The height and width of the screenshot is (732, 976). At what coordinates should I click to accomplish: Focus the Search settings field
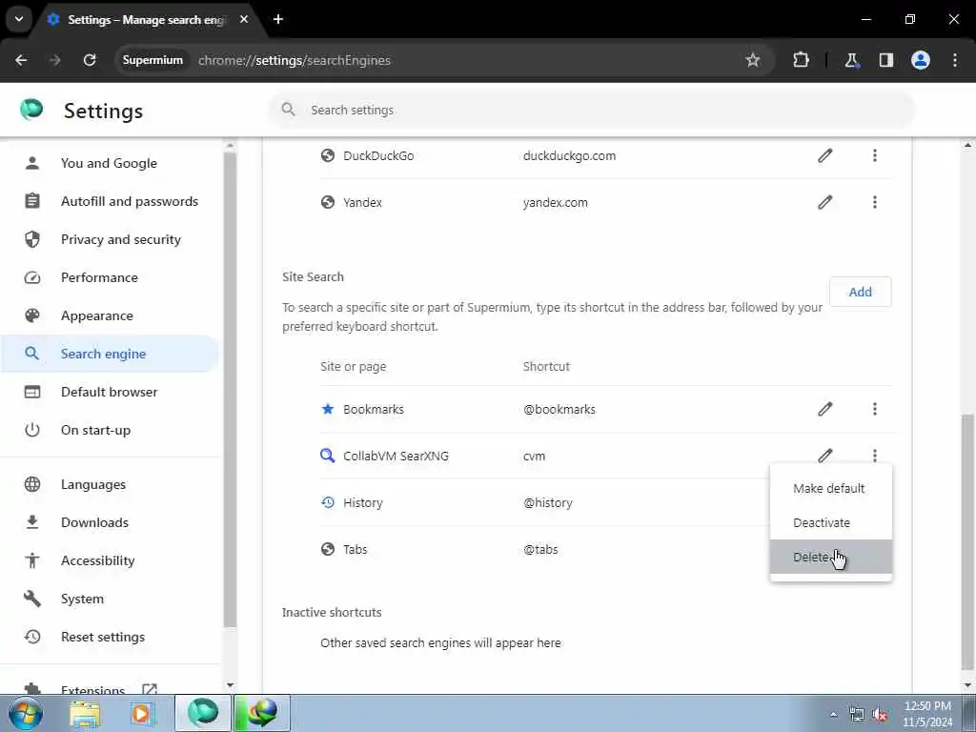pyautogui.click(x=591, y=111)
